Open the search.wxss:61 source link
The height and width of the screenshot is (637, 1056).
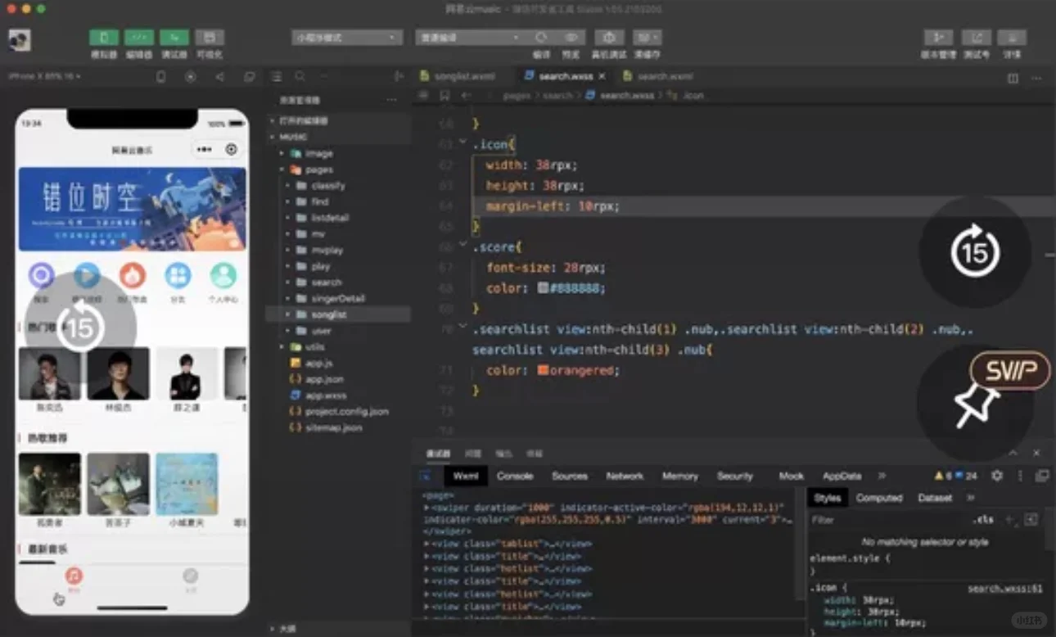1004,589
